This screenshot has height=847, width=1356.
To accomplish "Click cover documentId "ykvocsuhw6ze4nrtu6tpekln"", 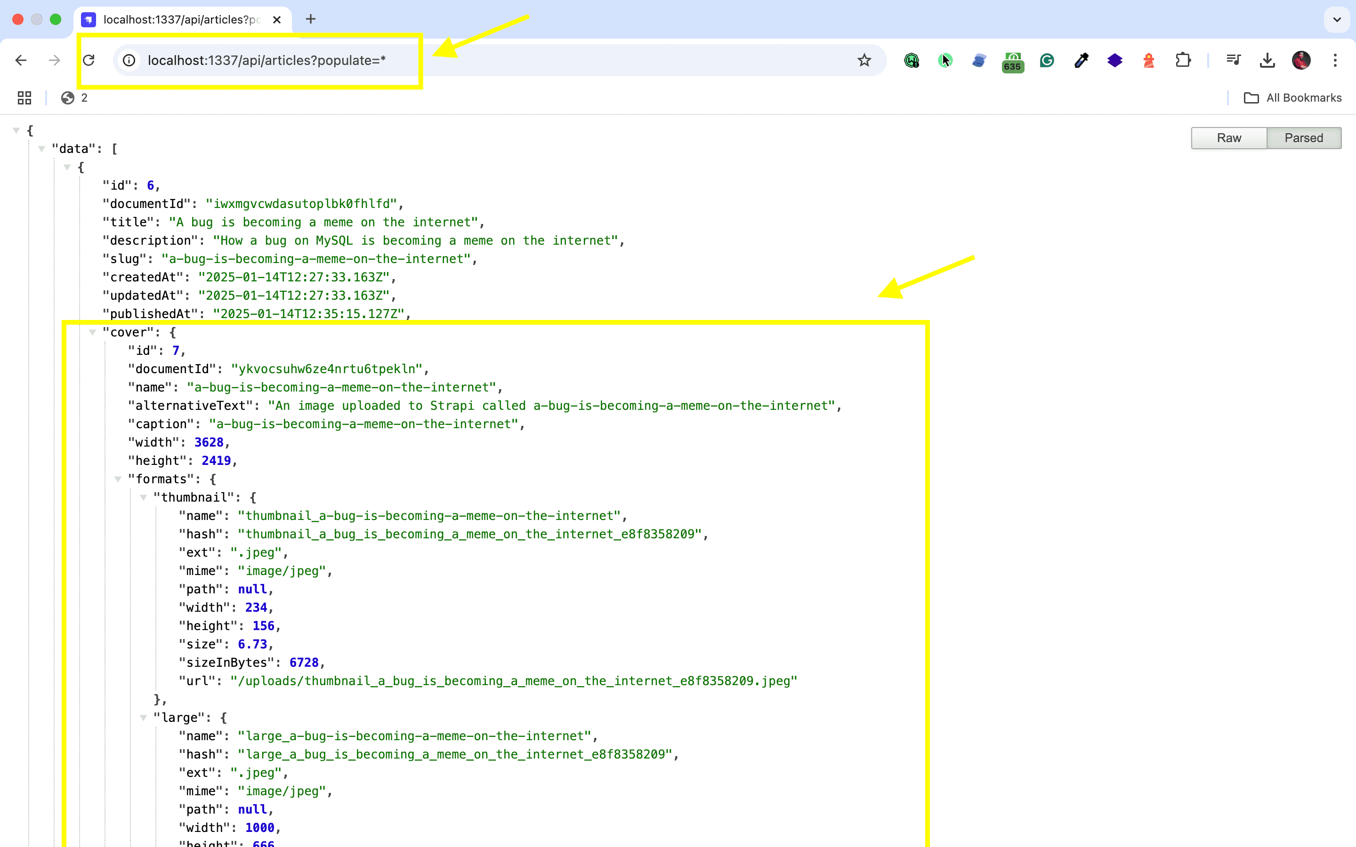I will 327,369.
